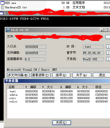Click flags value 42000040
The height and width of the screenshot is (128, 110).
[x=101, y=101]
